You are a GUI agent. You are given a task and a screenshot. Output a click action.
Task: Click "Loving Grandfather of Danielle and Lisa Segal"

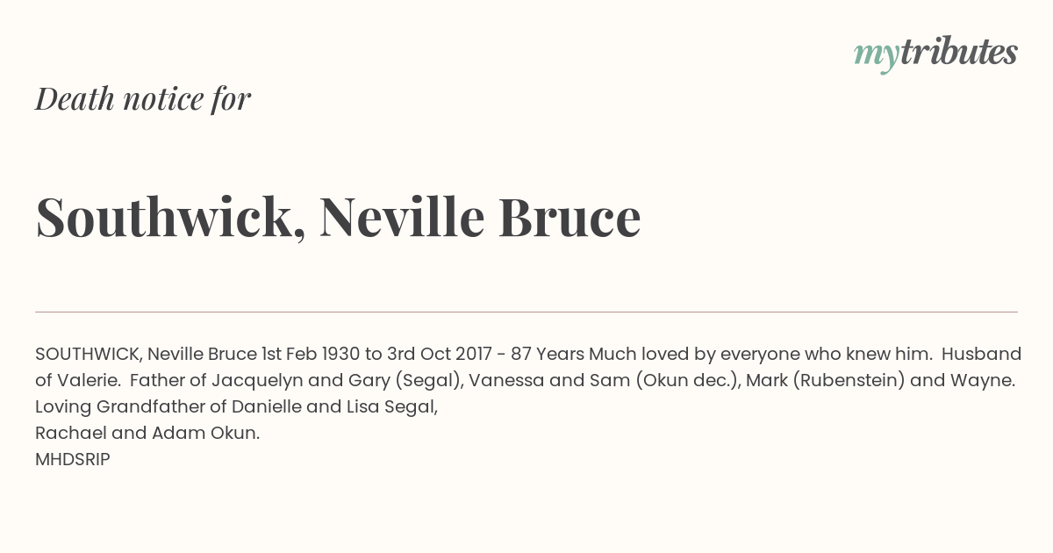(x=236, y=407)
